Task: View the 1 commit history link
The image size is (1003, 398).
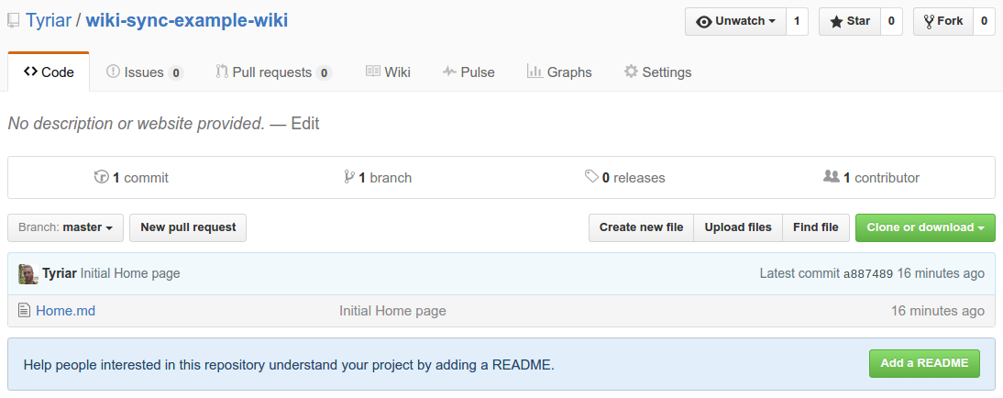Action: tap(131, 177)
